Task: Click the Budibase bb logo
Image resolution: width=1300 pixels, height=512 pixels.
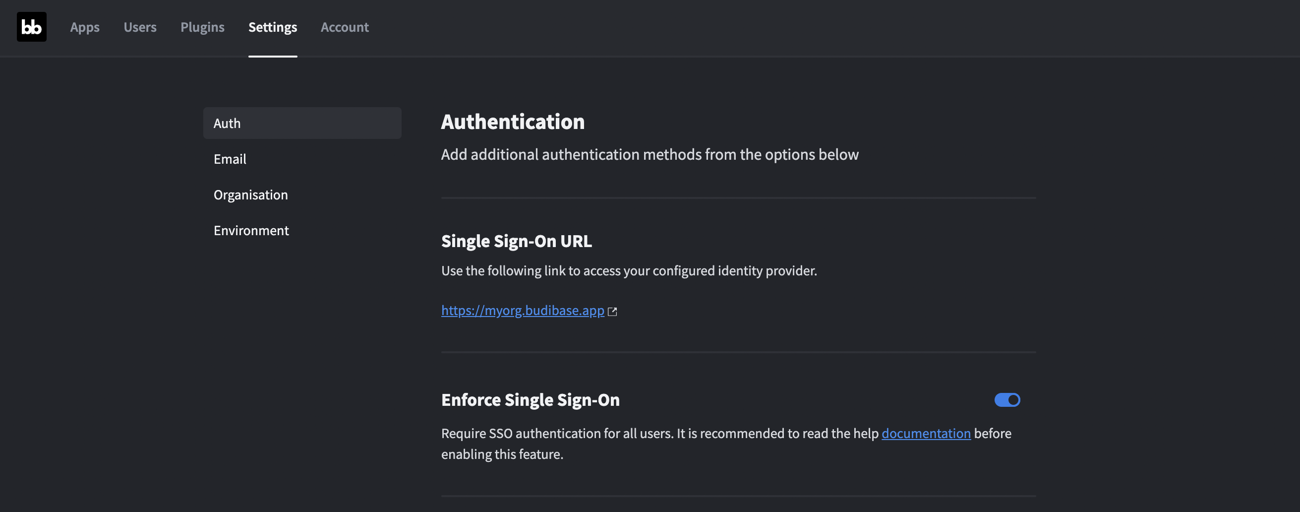Action: point(31,27)
